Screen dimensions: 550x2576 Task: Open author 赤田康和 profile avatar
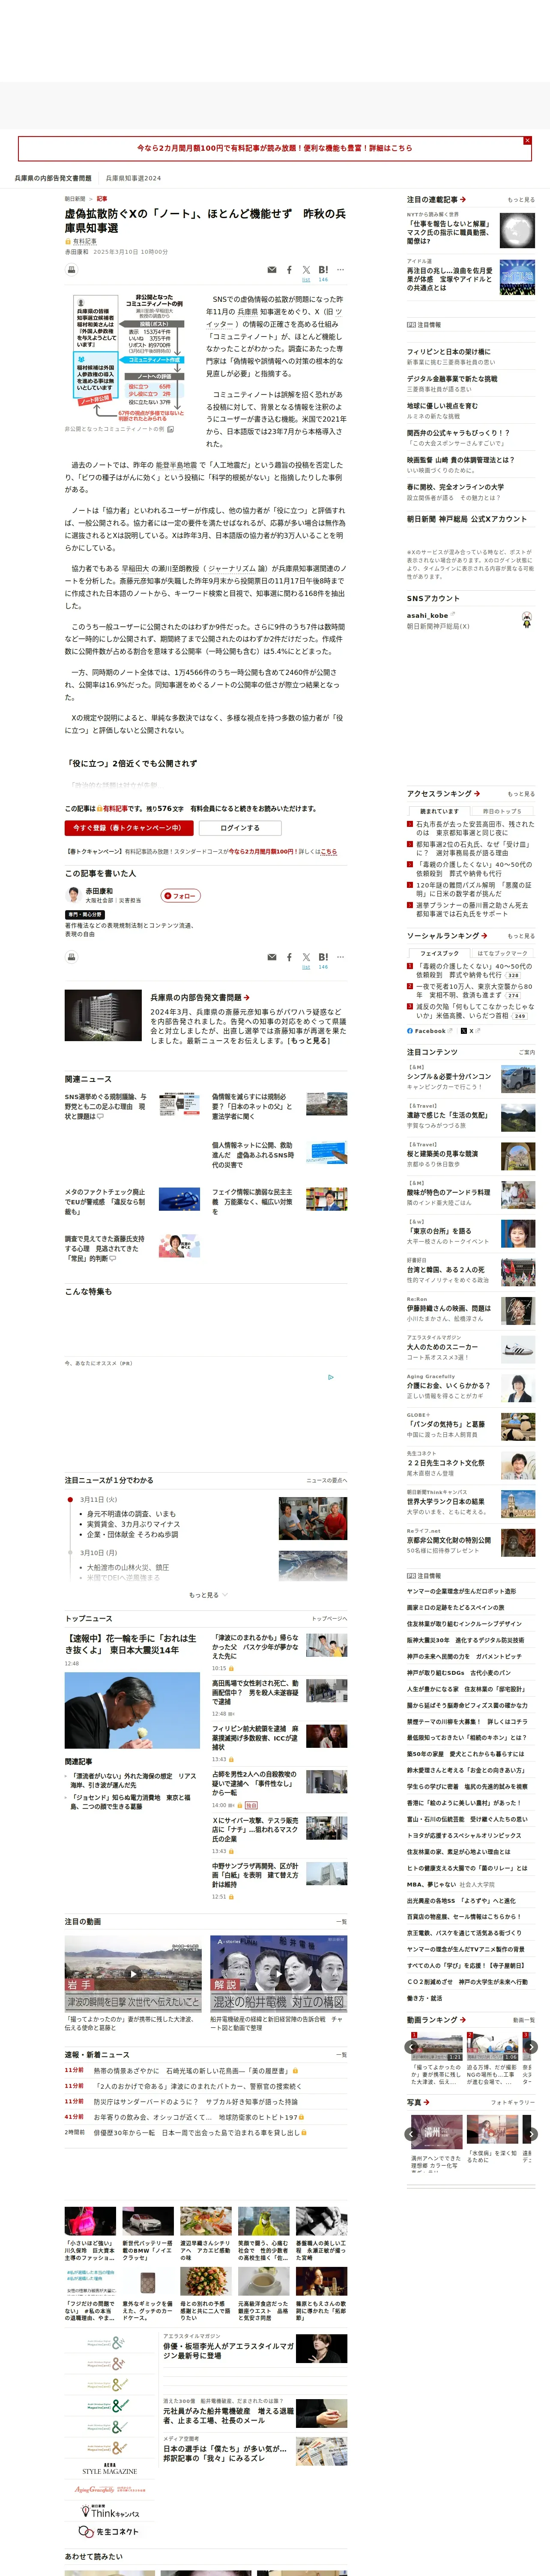tap(73, 895)
